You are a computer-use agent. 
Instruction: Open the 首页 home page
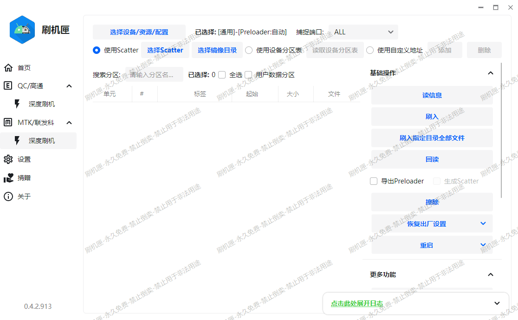(26, 67)
